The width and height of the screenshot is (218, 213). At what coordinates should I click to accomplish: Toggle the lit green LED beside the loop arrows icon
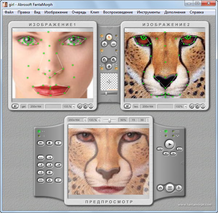[x=166, y=131]
